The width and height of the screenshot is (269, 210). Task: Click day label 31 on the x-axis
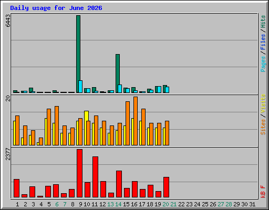tap(252, 204)
